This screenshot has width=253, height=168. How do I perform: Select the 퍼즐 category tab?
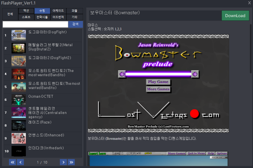click(74, 11)
